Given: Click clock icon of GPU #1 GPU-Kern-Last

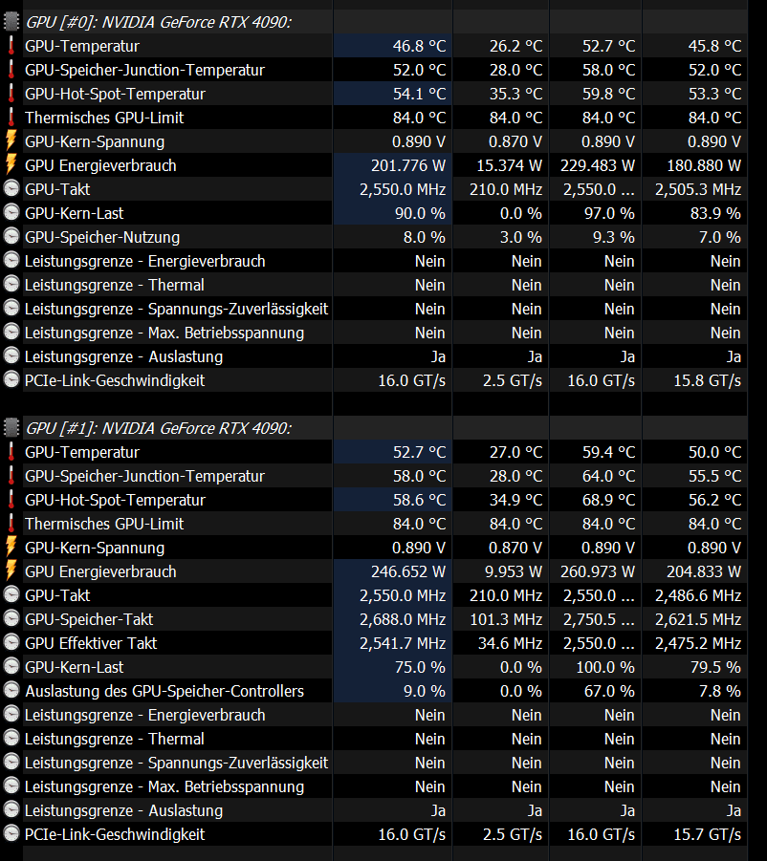Looking at the screenshot, I should (11, 667).
